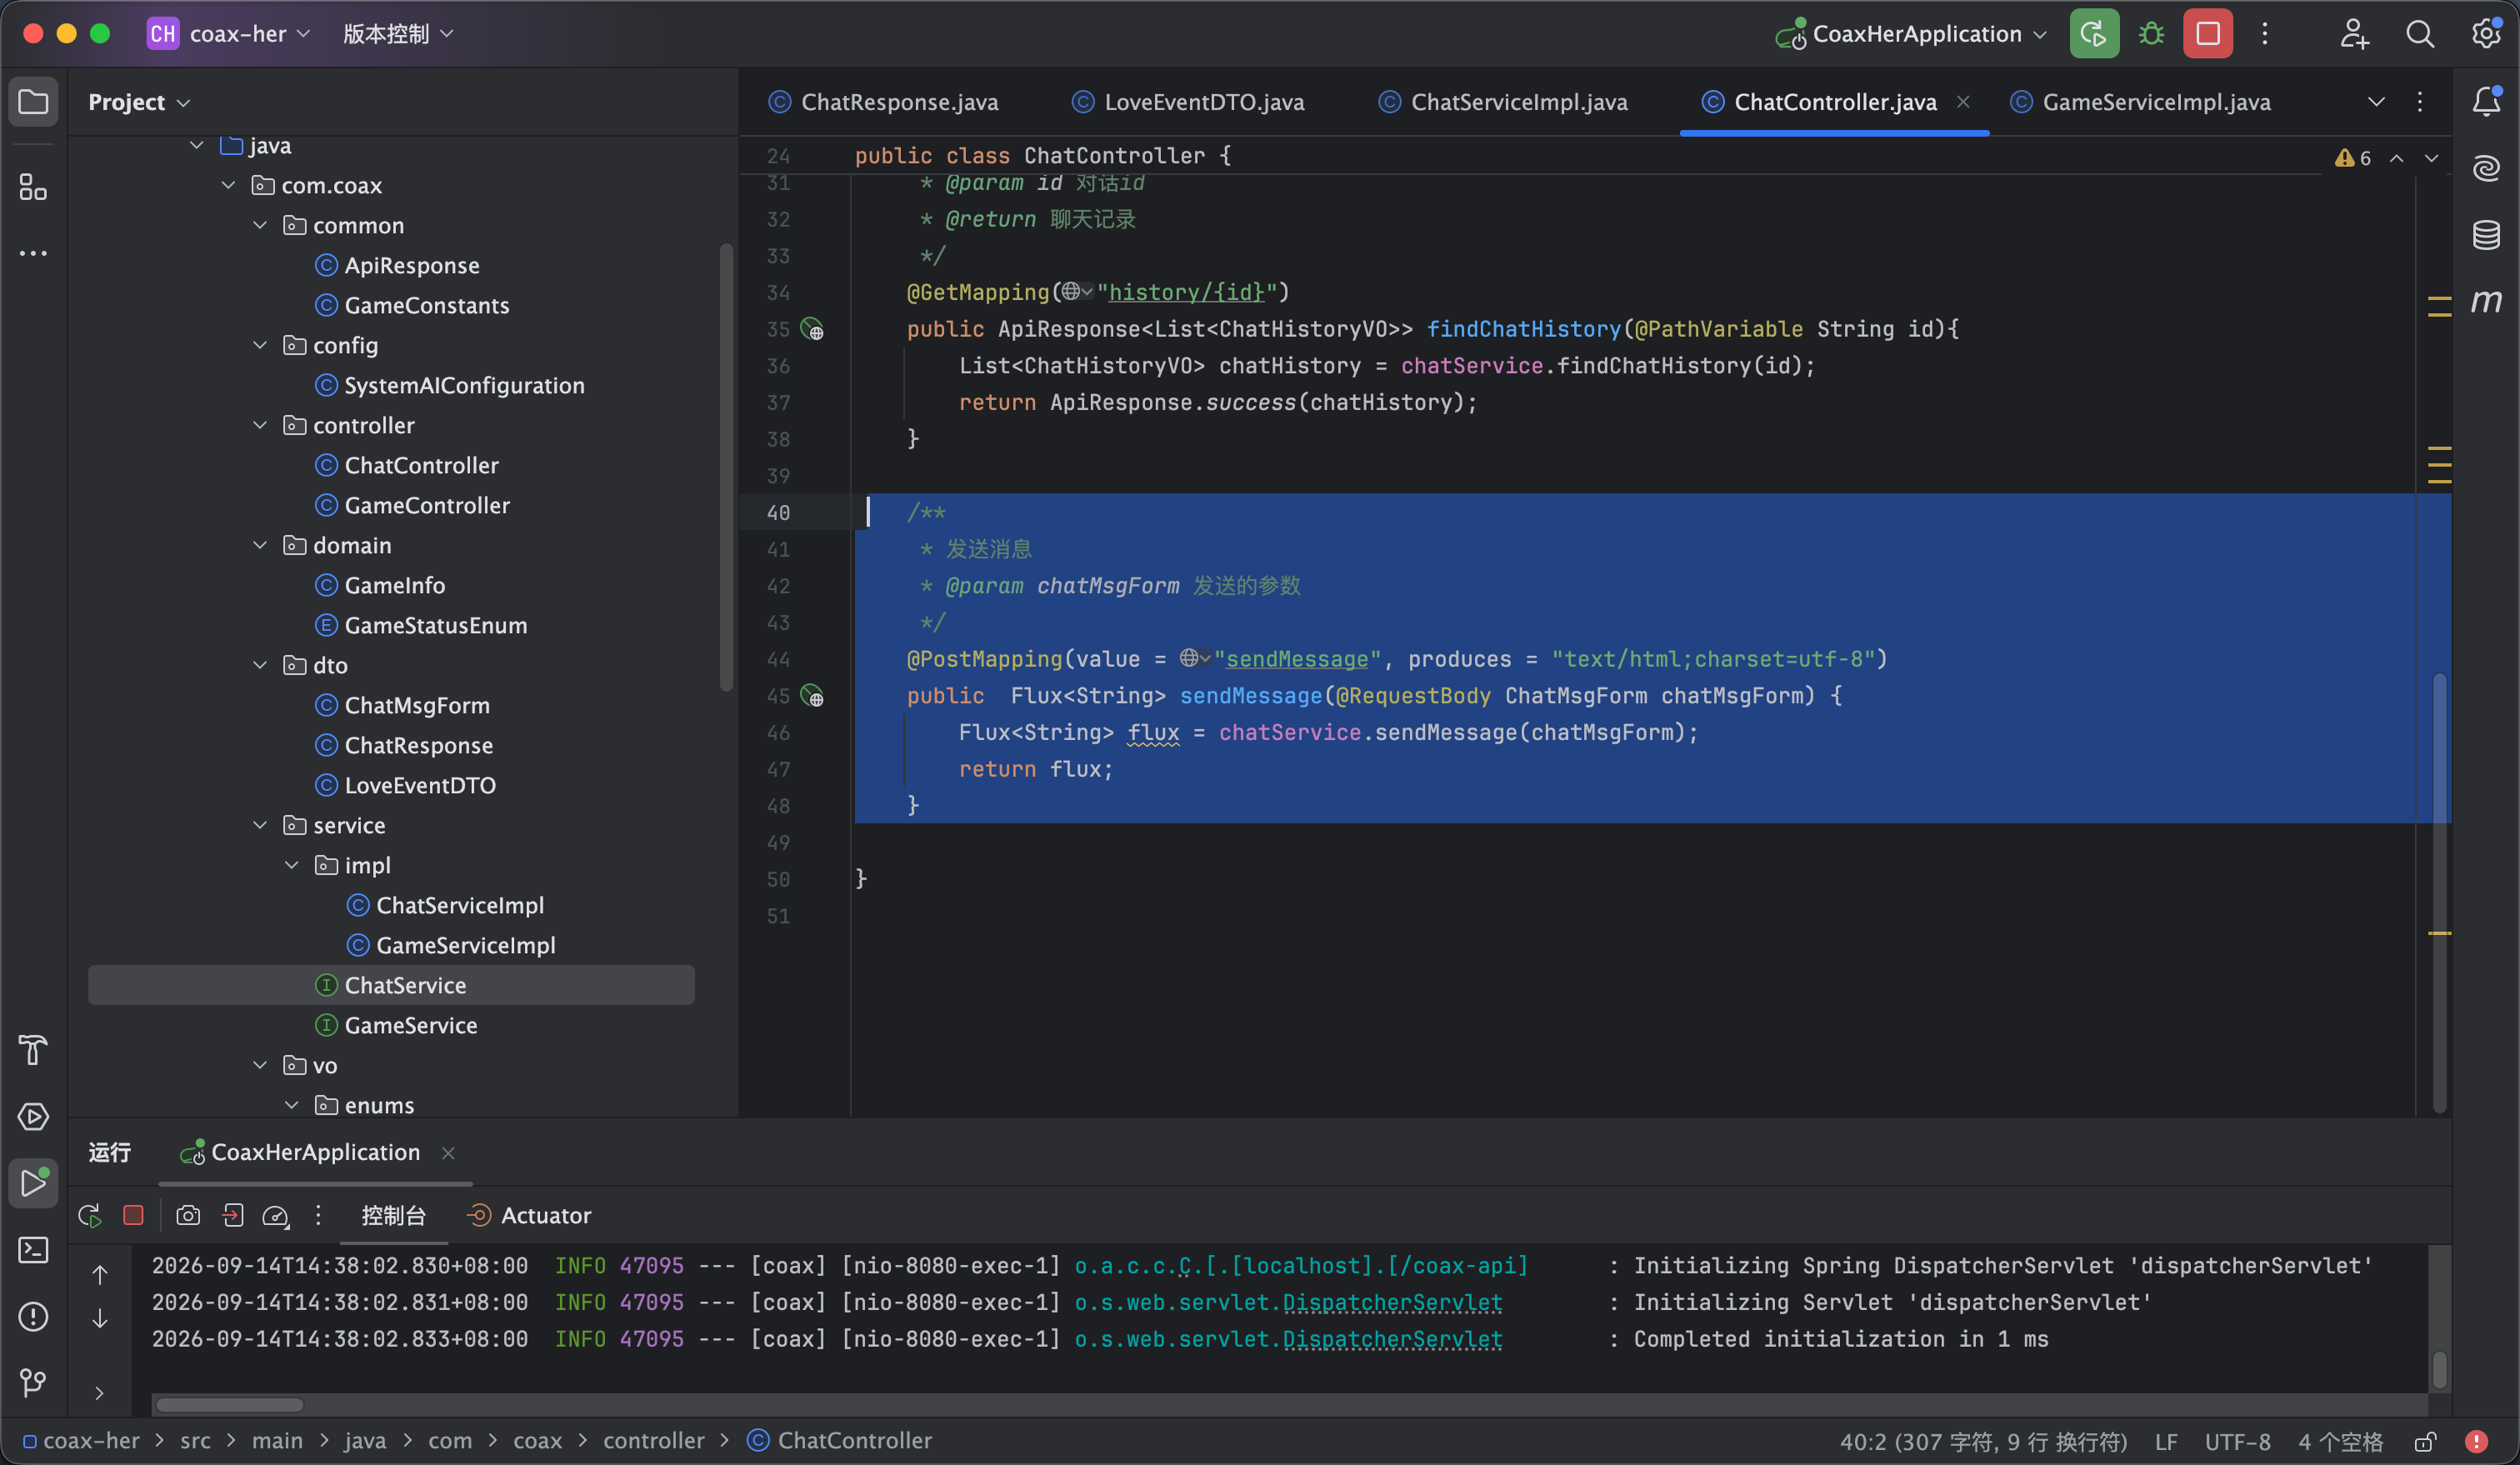Rerun CoaxHerApplication from top toolbar
This screenshot has height=1465, width=2520.
[2094, 34]
